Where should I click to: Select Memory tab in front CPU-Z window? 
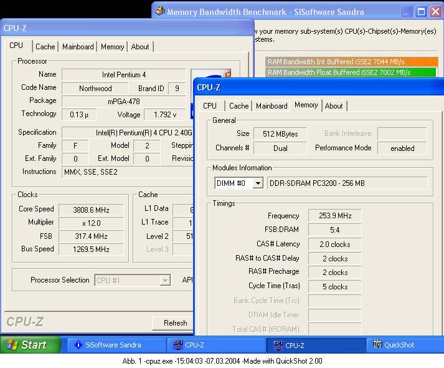[x=306, y=105]
